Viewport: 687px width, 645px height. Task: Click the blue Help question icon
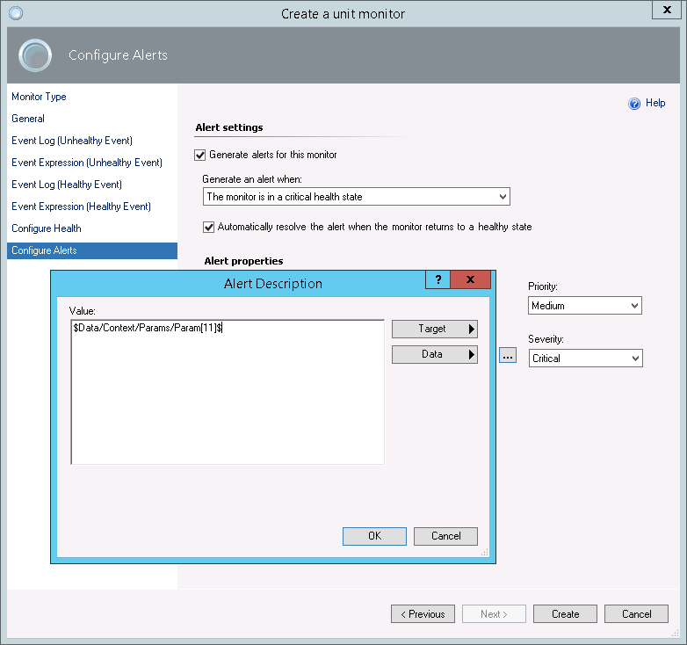634,104
